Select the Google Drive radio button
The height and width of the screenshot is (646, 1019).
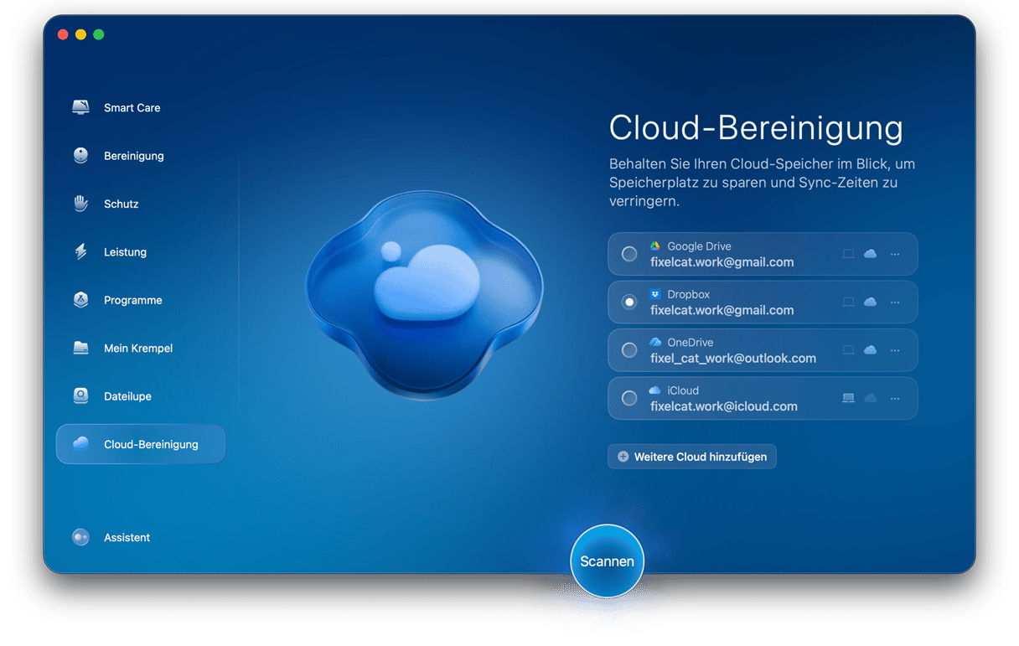tap(629, 254)
